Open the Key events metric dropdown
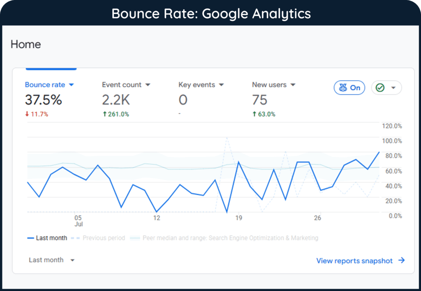The width and height of the screenshot is (421, 291). pos(201,85)
